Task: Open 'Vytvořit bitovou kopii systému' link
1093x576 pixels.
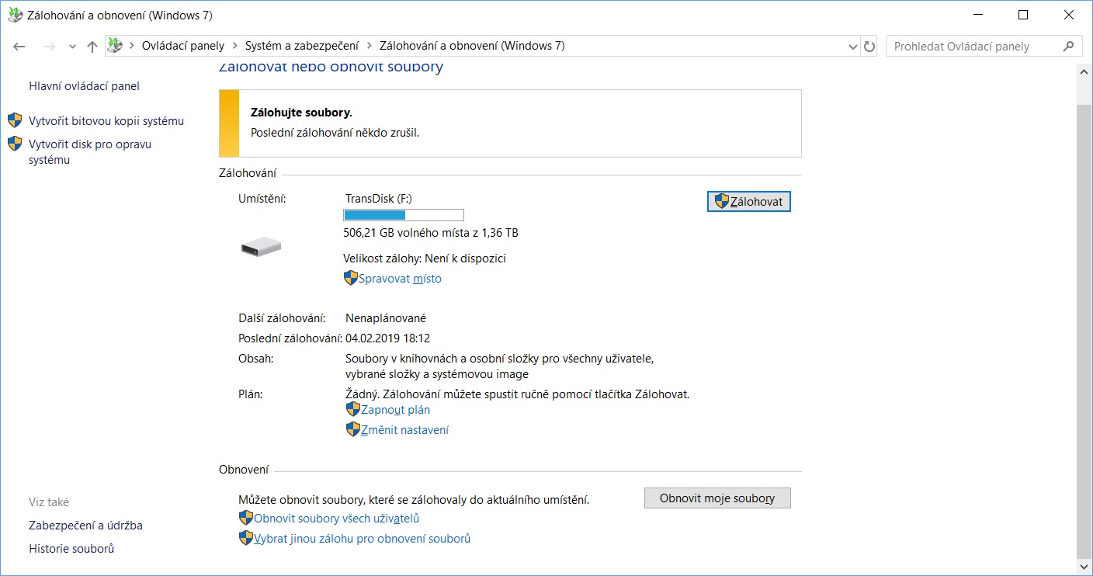Action: click(x=106, y=121)
